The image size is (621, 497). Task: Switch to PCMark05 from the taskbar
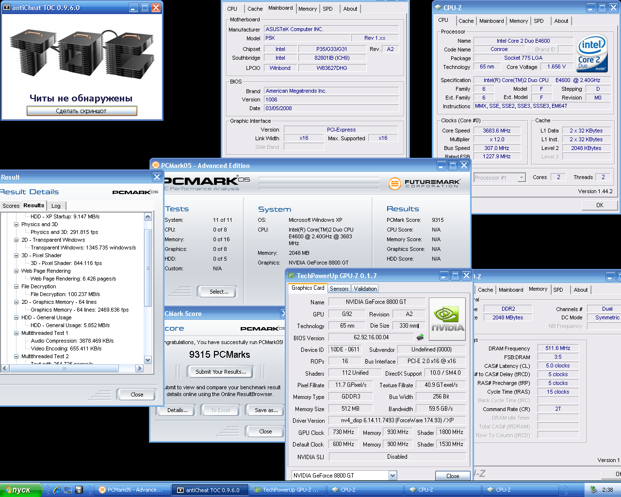[131, 490]
